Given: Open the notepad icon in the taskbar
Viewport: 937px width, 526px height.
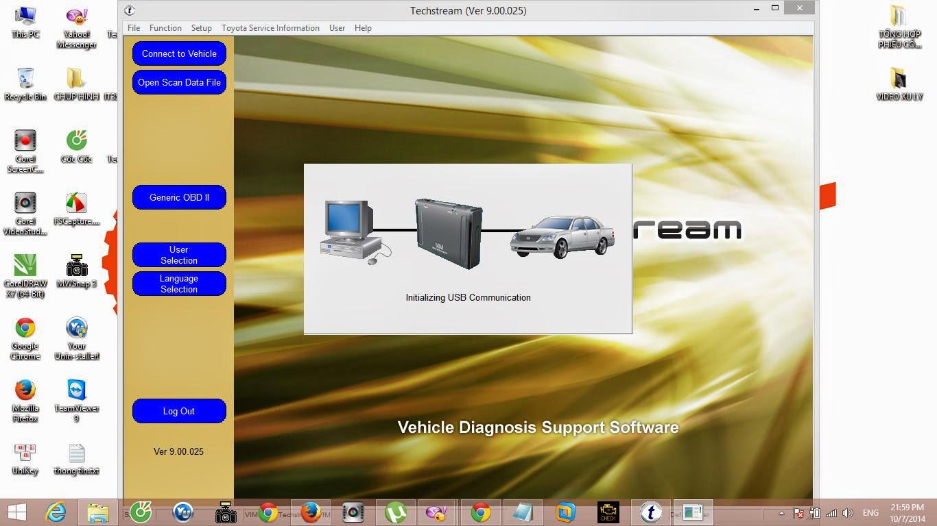Looking at the screenshot, I should pos(523,512).
